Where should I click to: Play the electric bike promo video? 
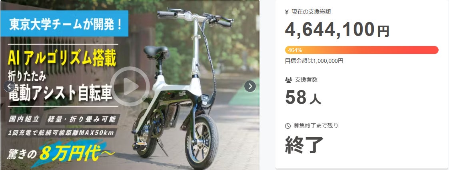click(130, 86)
